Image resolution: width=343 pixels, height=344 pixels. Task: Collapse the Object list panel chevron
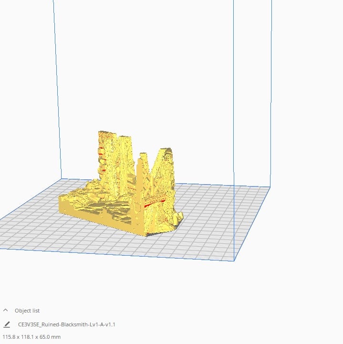coord(5,310)
